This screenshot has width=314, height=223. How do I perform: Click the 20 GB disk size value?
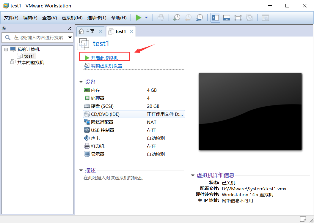click(x=153, y=106)
